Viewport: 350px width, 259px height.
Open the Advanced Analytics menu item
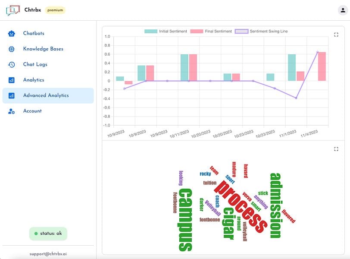pyautogui.click(x=48, y=96)
